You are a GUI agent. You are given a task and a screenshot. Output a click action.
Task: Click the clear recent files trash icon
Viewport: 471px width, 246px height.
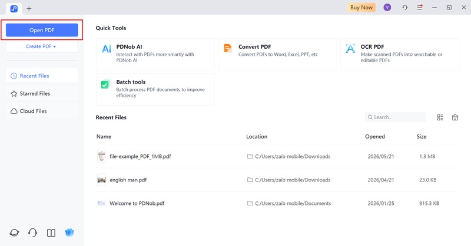[x=455, y=117]
